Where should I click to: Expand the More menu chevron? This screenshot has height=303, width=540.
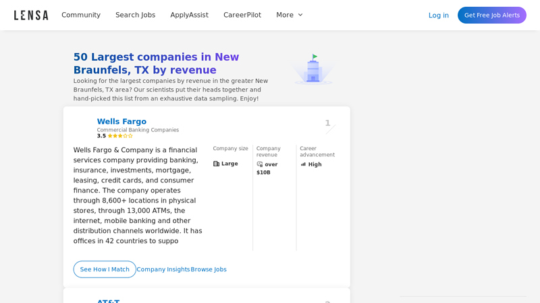point(300,15)
